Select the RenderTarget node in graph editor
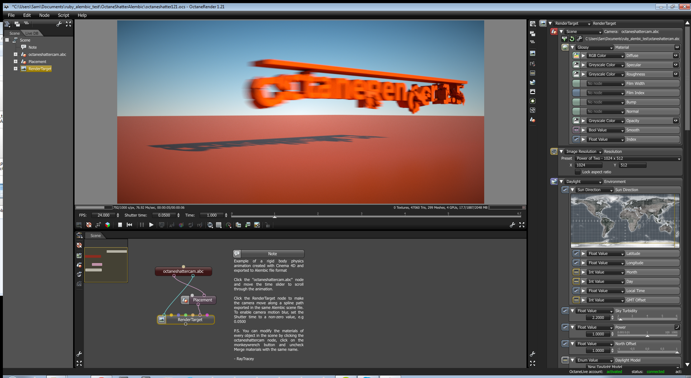 pyautogui.click(x=186, y=320)
